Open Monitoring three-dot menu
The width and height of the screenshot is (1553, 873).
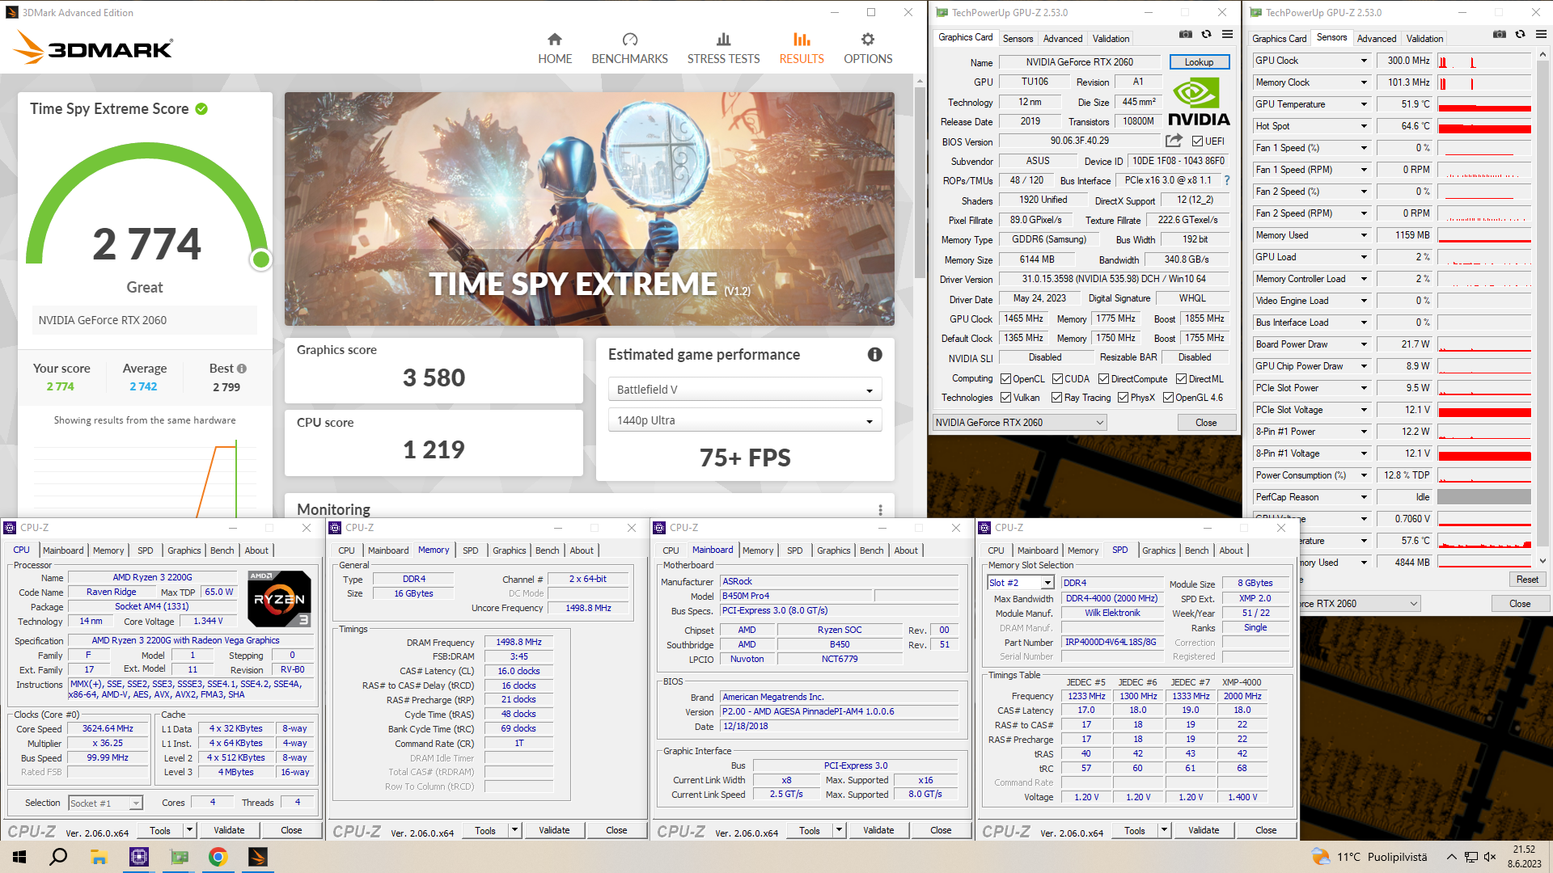click(x=880, y=510)
